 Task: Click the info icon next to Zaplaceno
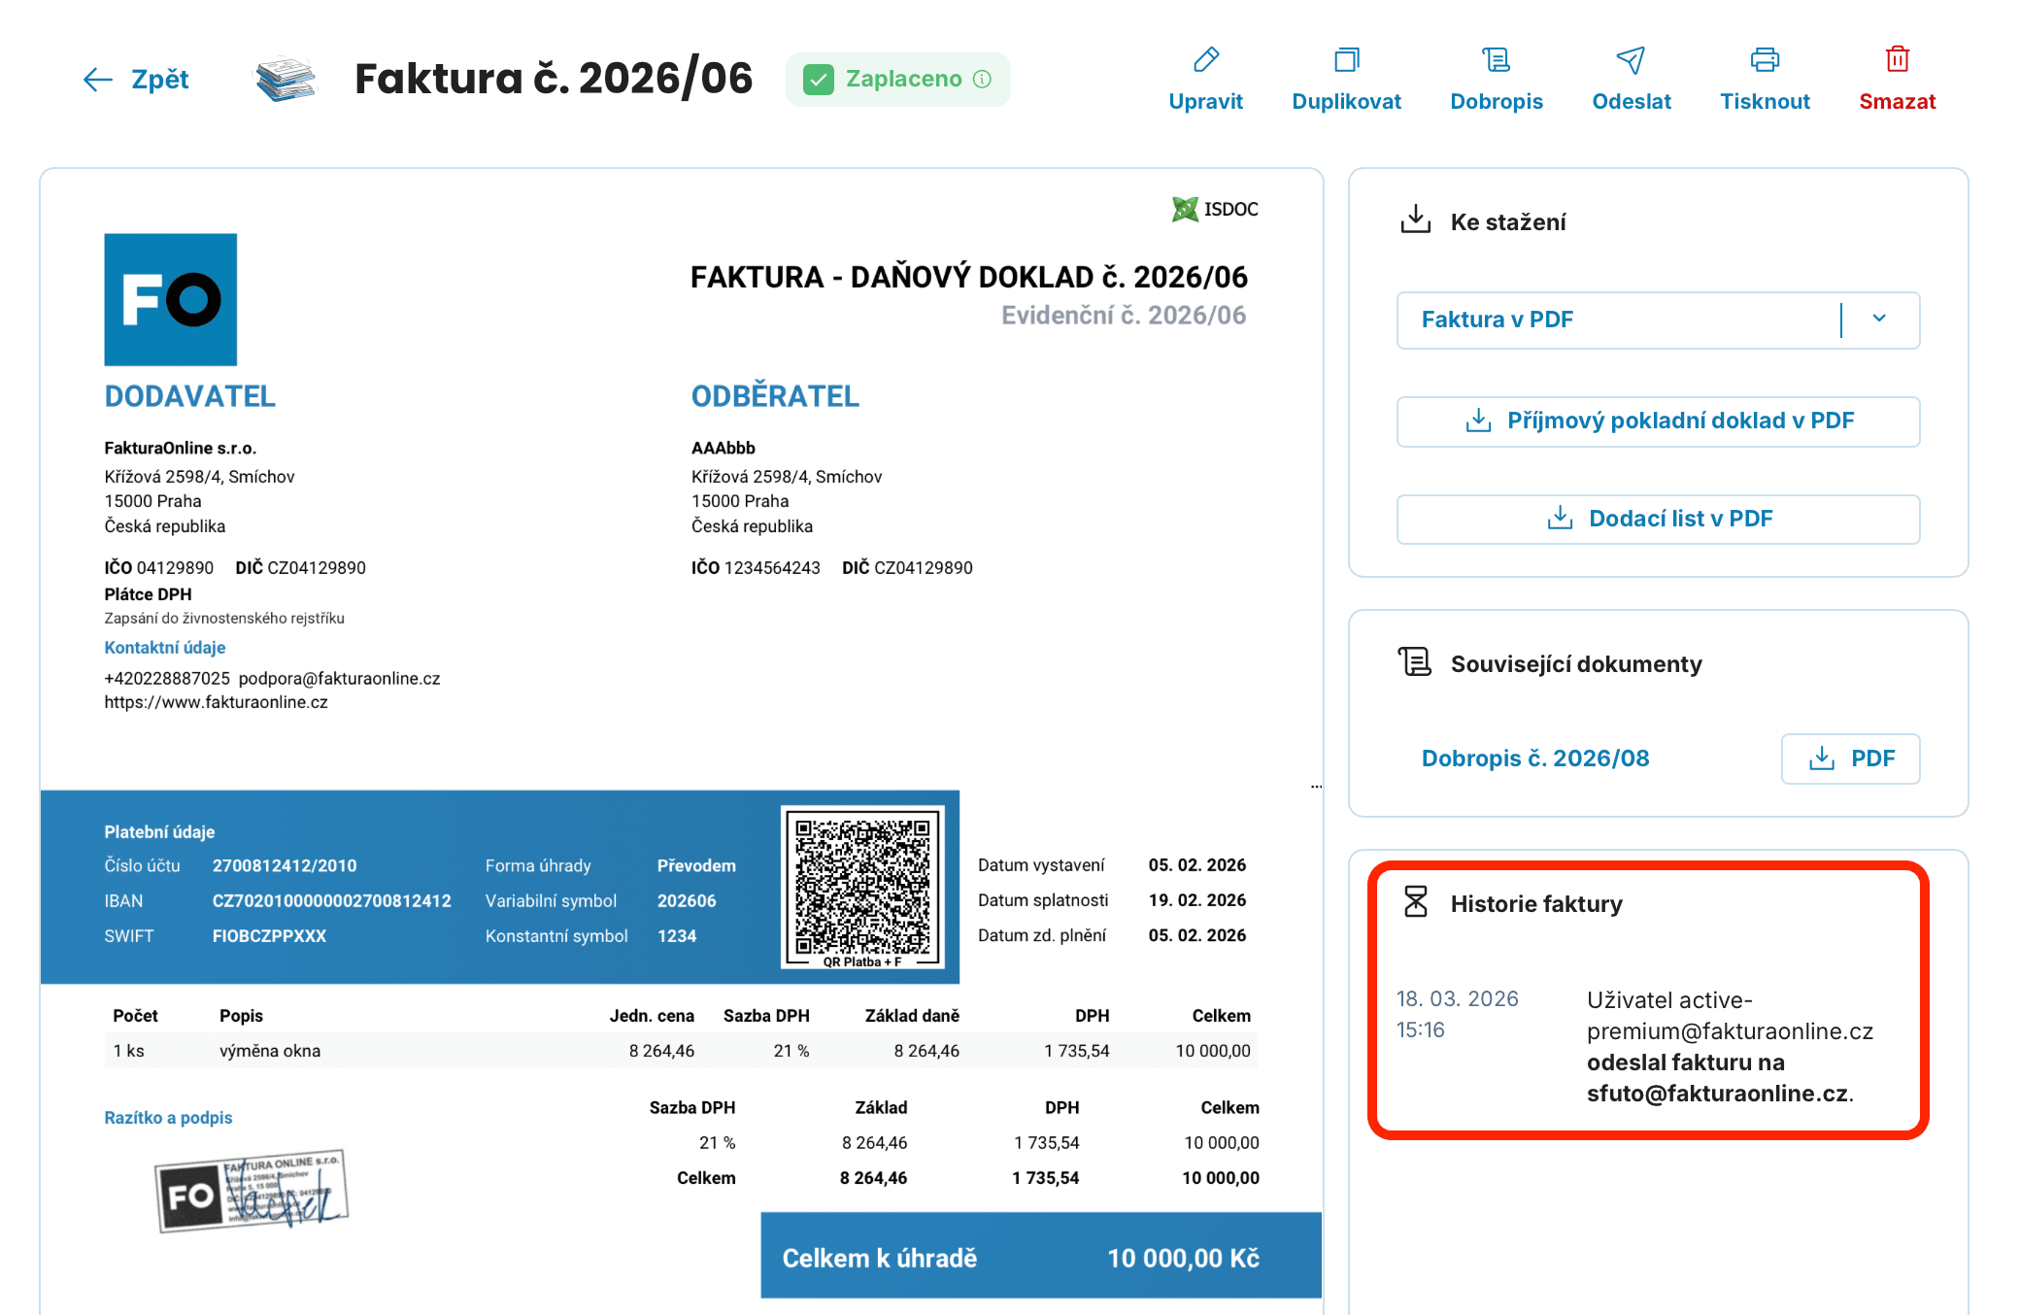(982, 79)
